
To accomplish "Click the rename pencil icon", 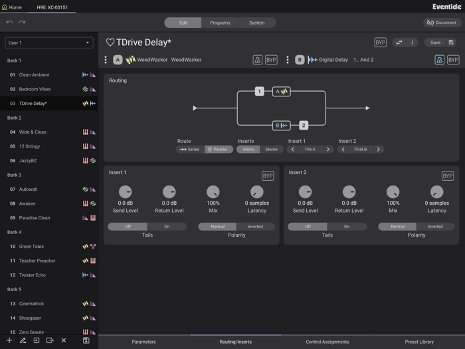I will (23, 340).
